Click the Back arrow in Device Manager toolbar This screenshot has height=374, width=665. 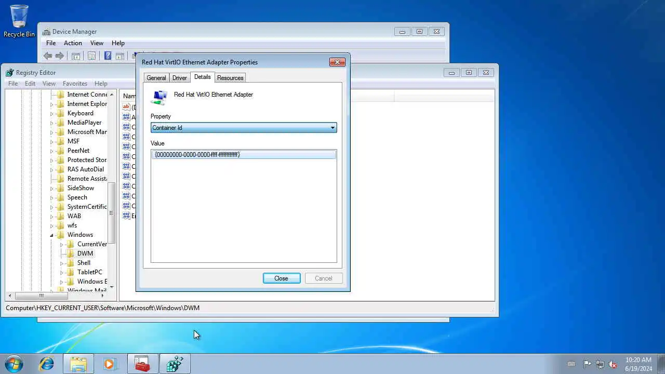[48, 56]
